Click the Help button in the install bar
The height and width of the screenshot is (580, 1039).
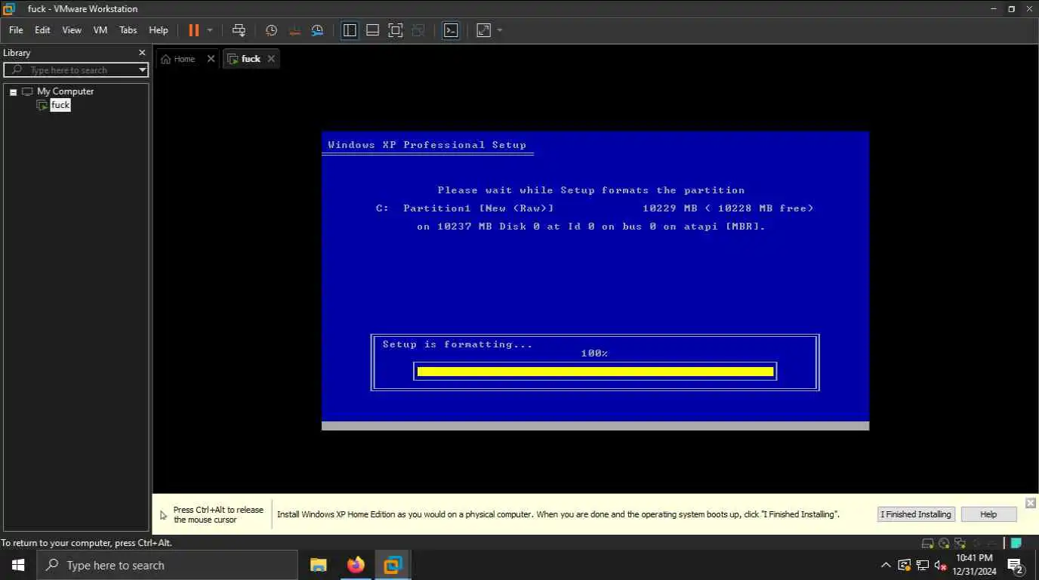[988, 514]
